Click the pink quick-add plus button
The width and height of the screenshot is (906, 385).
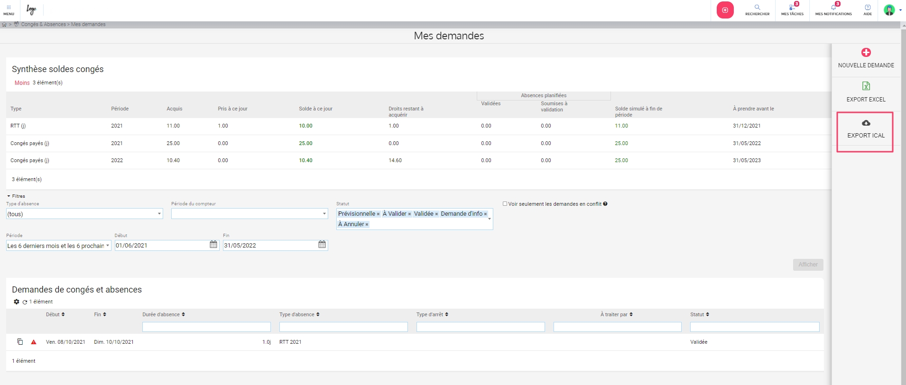pos(725,10)
